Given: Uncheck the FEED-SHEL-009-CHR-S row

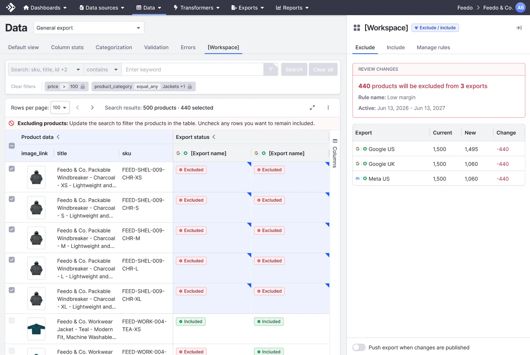Looking at the screenshot, I should pyautogui.click(x=12, y=199).
